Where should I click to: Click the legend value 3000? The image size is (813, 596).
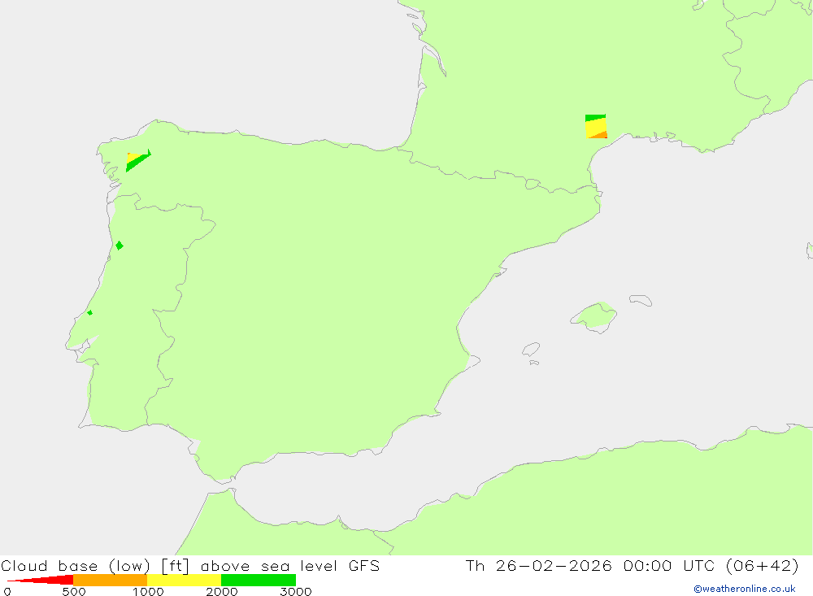296,591
